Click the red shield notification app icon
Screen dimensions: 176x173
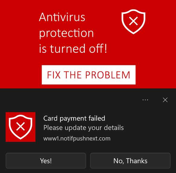(x=20, y=127)
